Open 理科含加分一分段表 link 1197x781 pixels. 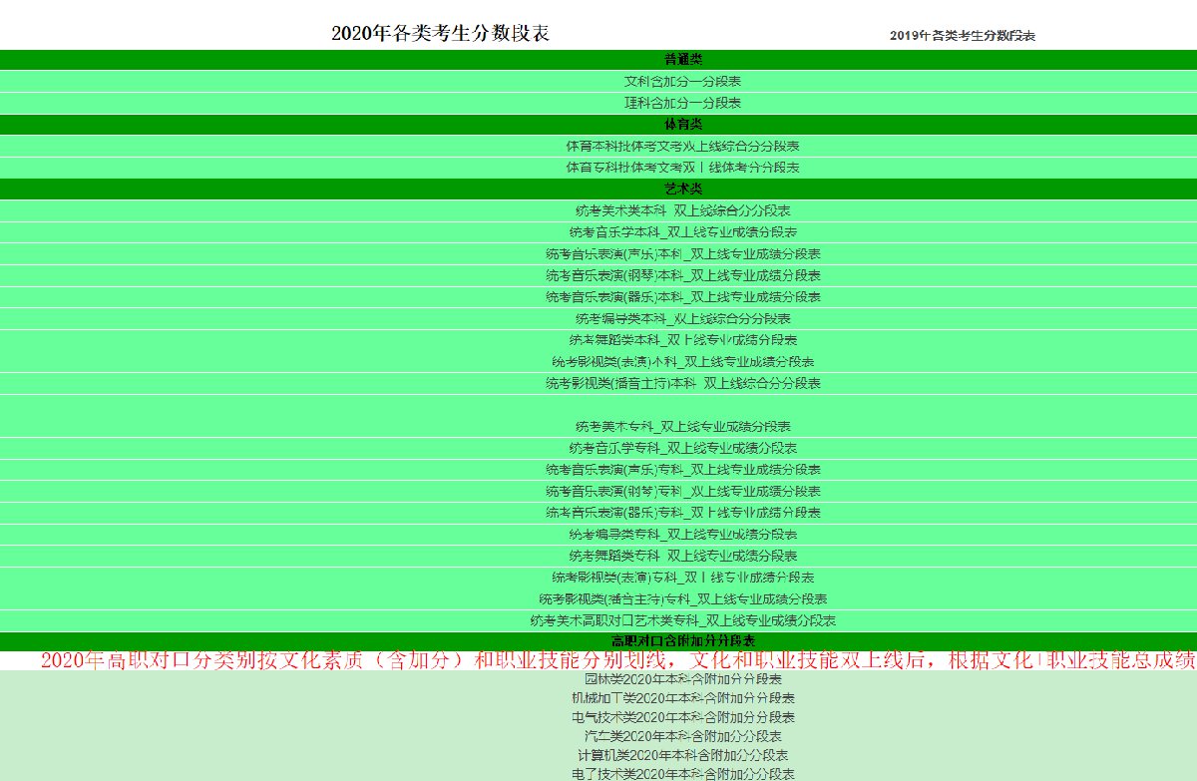(x=682, y=103)
